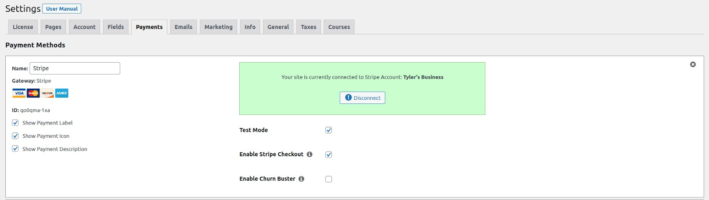Select the Courses tab
Image resolution: width=709 pixels, height=200 pixels.
(x=339, y=27)
